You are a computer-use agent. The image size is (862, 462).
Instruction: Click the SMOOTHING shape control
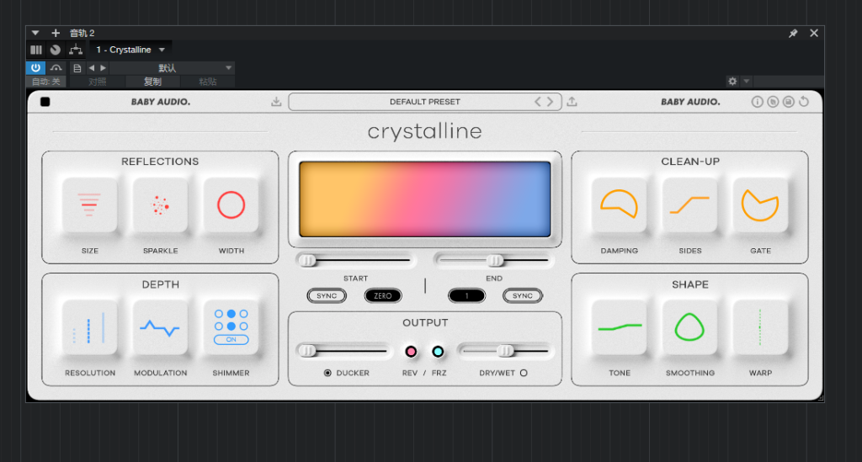click(x=690, y=327)
